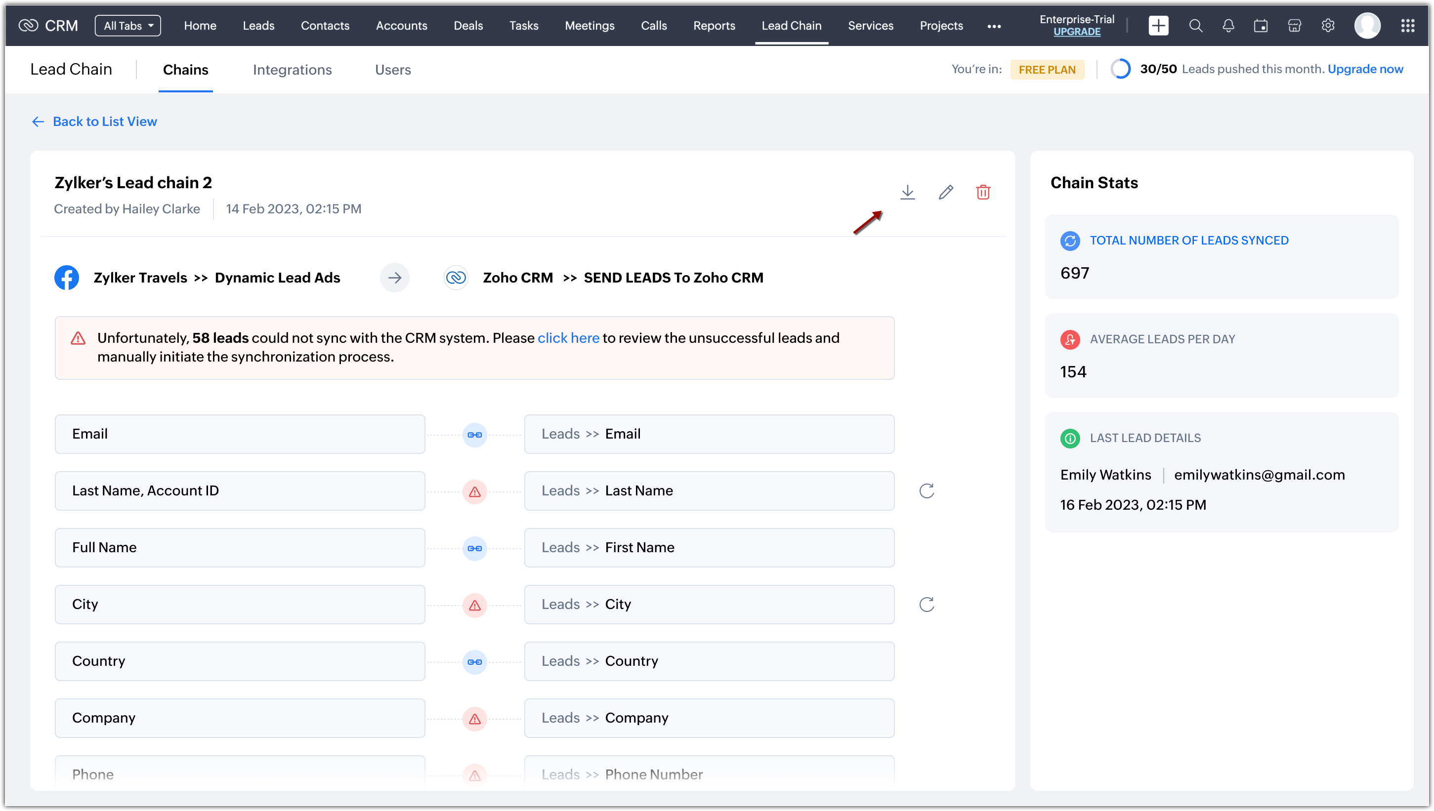Viewport: 1434px width, 811px height.
Task: Open the apps grid launcher
Action: tap(1407, 26)
